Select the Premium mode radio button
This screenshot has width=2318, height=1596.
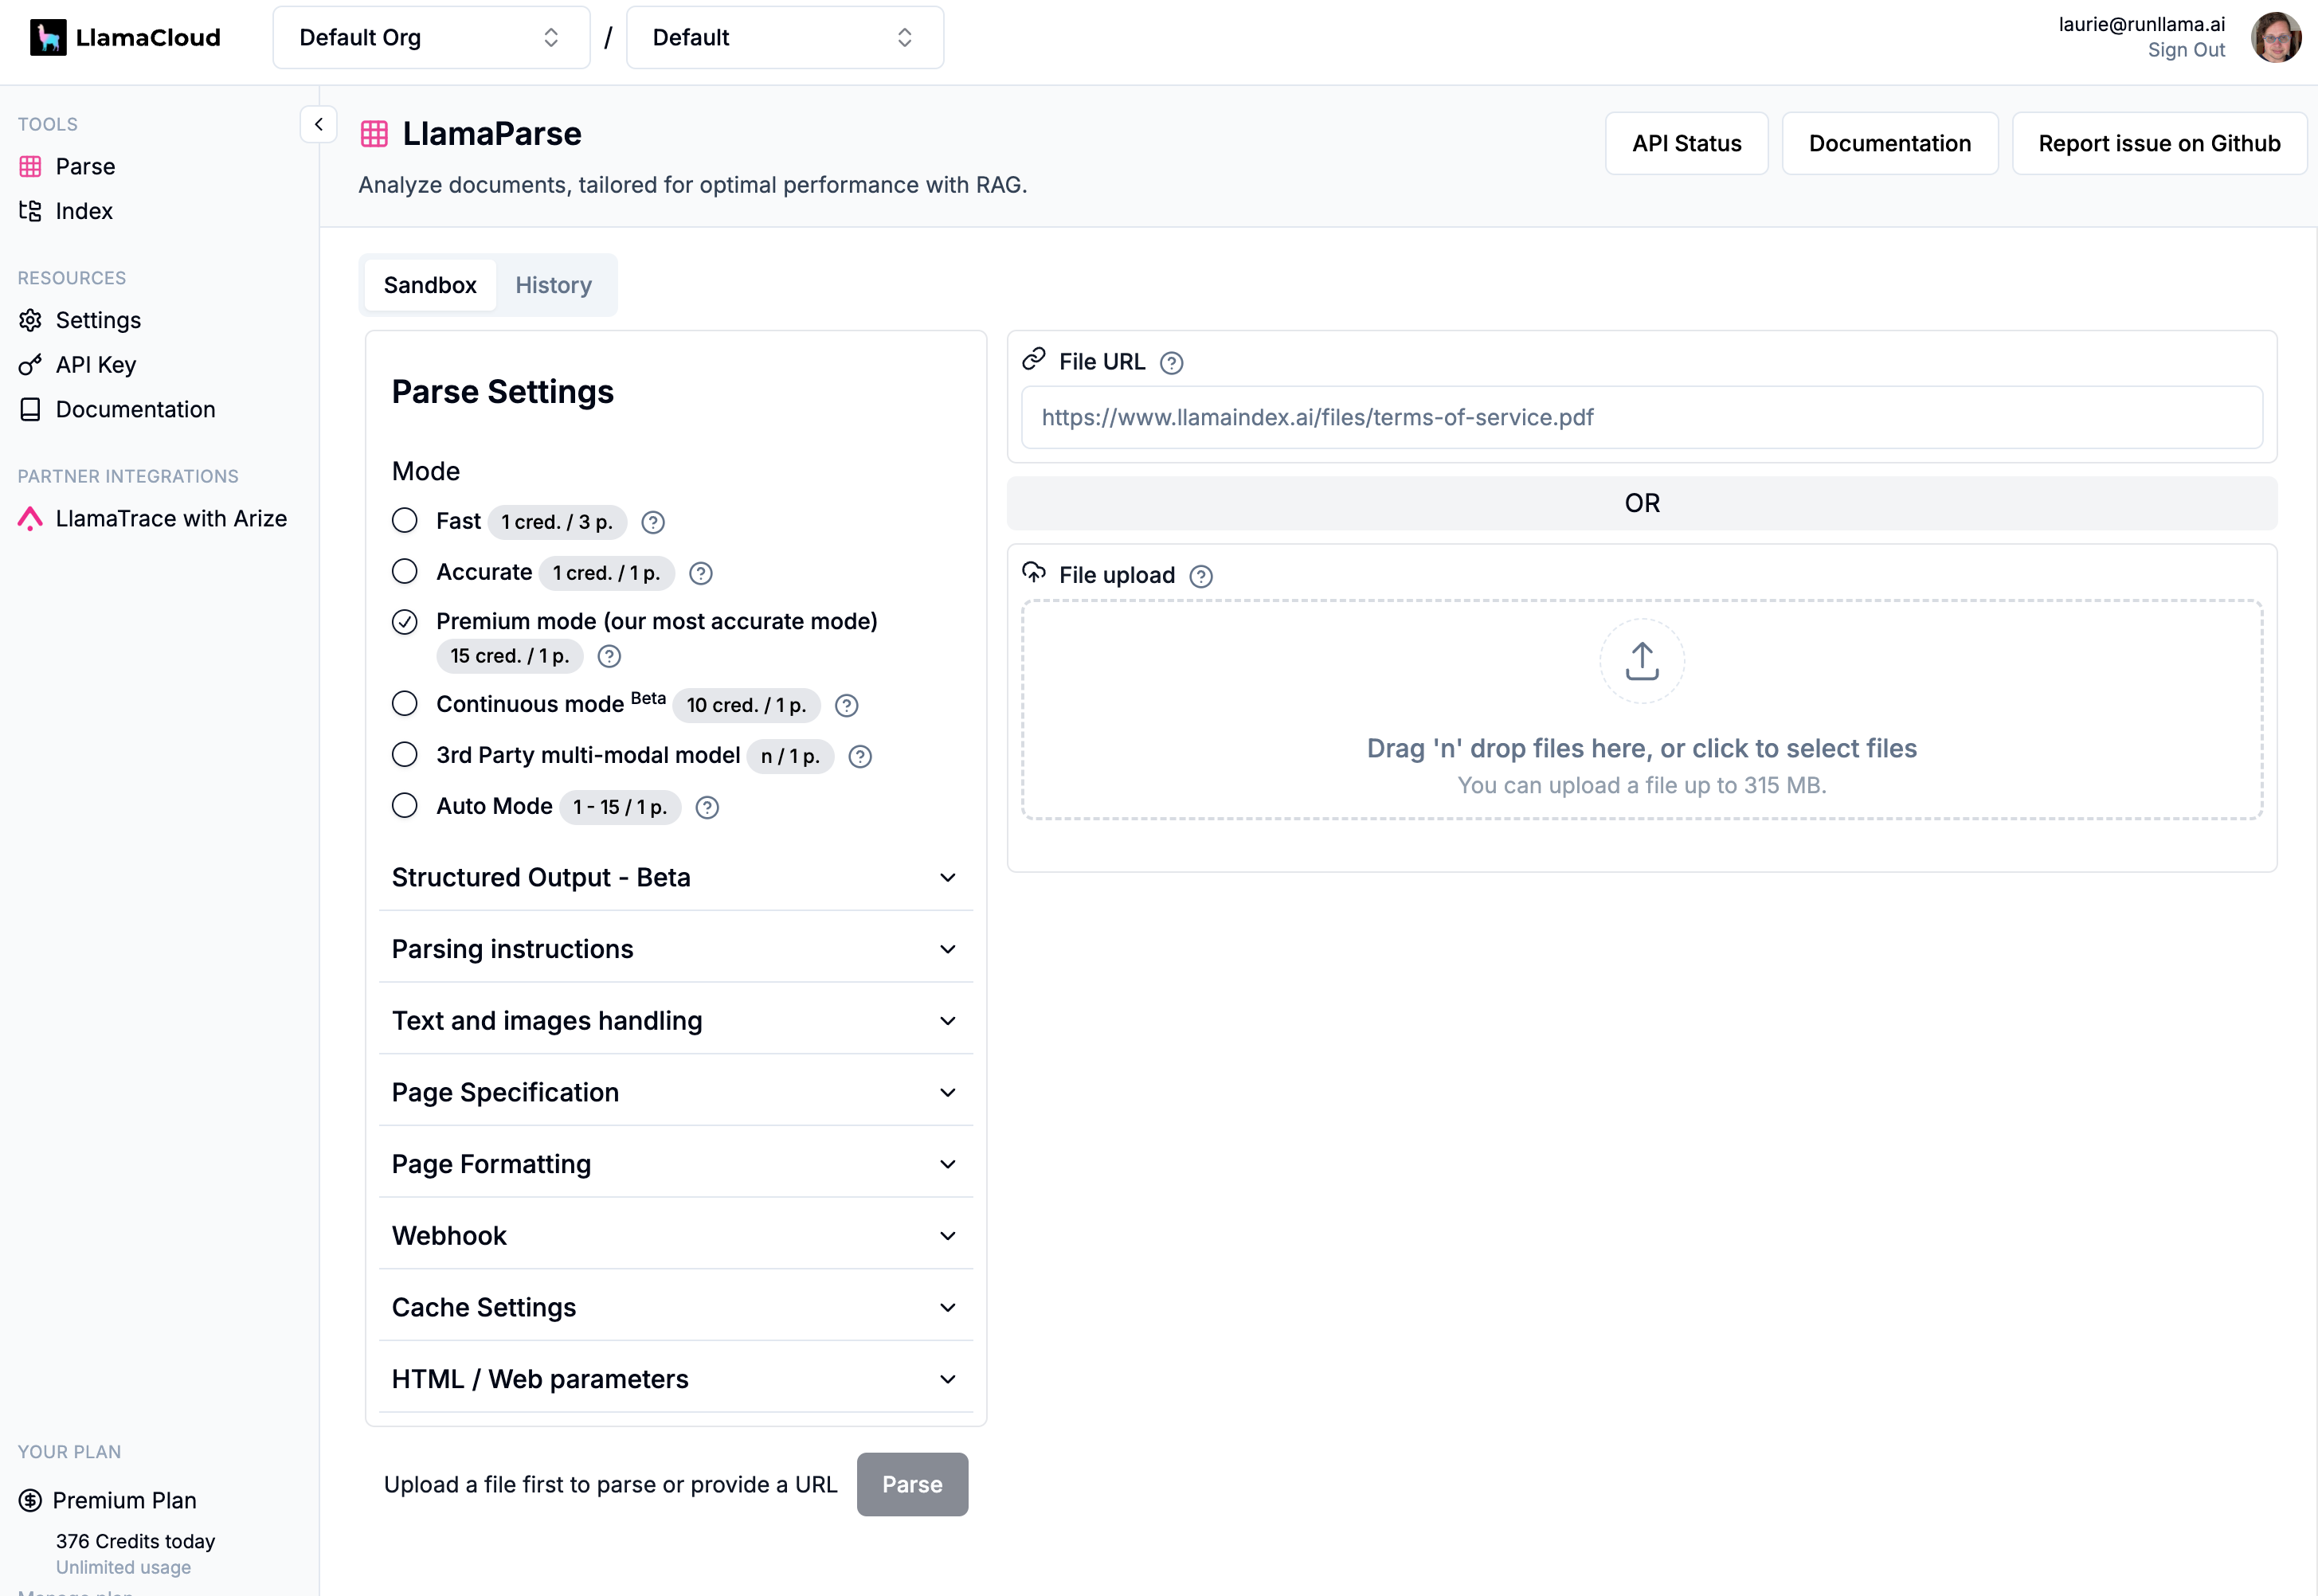pos(404,622)
